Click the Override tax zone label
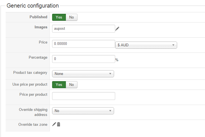 (x=33, y=124)
